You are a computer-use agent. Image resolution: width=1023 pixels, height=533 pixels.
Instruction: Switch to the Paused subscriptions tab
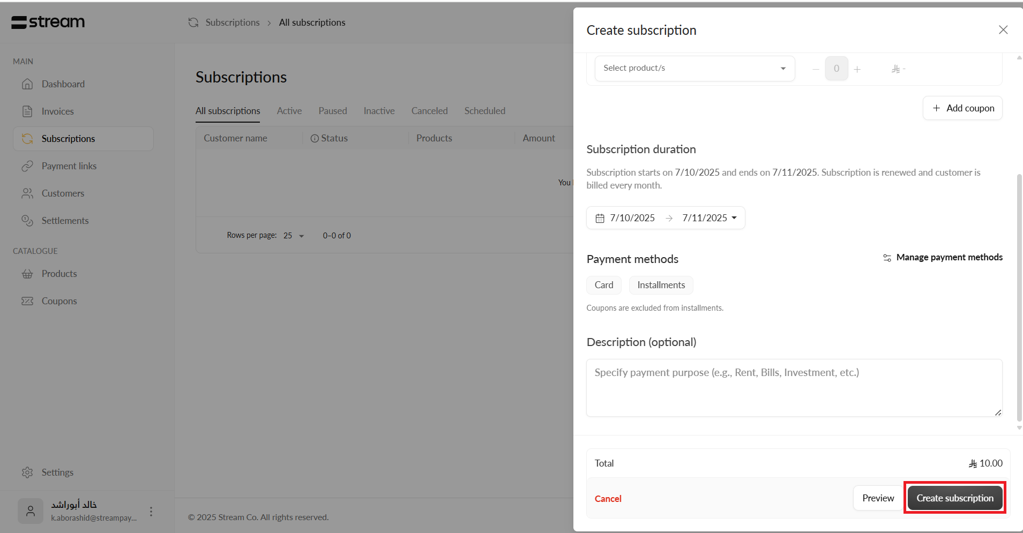tap(332, 111)
